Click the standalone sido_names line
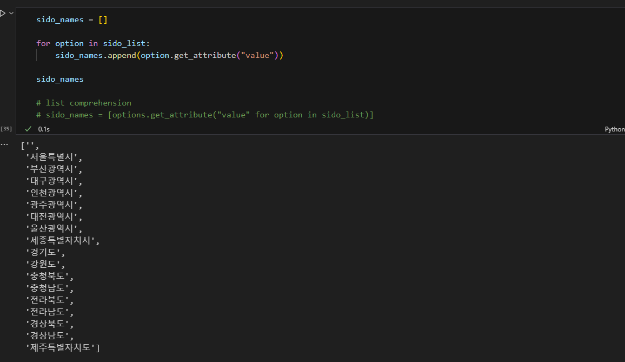Image resolution: width=625 pixels, height=362 pixels. point(60,79)
